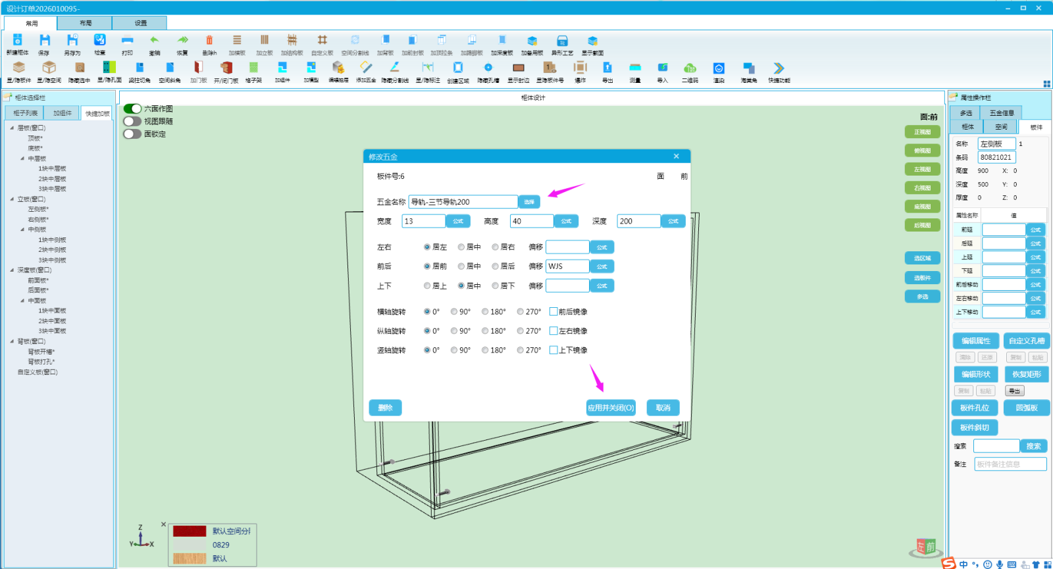
Task: Collapse the 层板(窗口) tree node
Action: tap(12, 128)
